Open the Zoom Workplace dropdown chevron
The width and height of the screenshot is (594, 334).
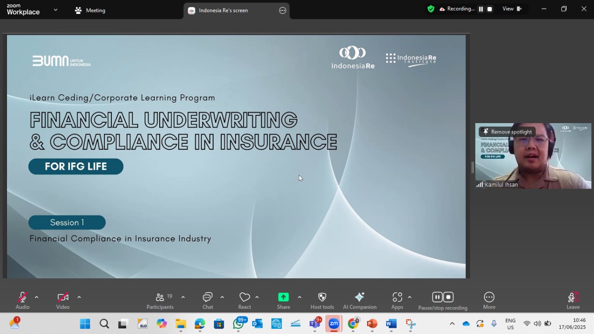click(56, 10)
